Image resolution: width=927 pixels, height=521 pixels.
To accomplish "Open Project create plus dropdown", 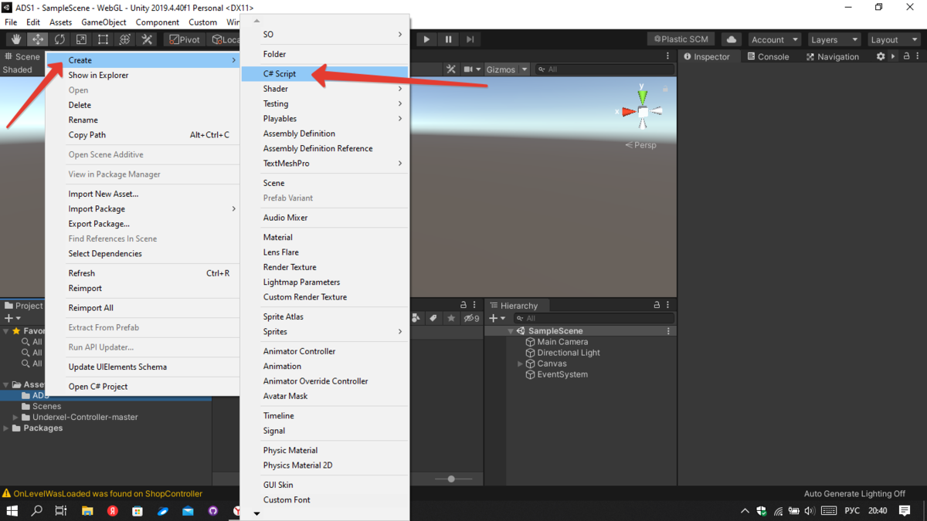I will (x=13, y=318).
